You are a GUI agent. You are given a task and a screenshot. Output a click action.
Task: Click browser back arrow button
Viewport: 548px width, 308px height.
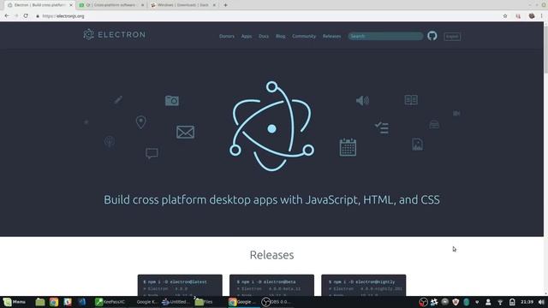(x=7, y=15)
